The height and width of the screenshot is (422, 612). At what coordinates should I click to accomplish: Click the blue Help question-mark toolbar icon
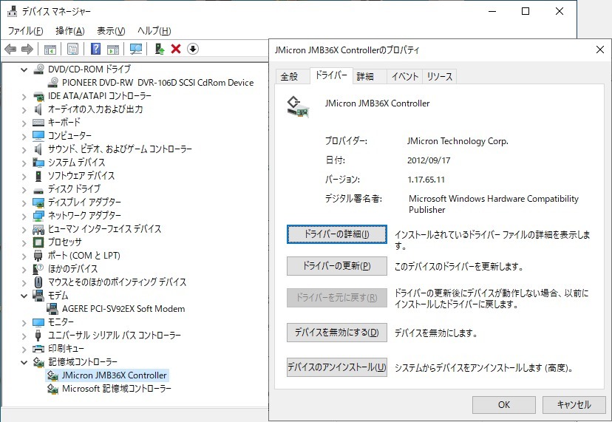pyautogui.click(x=95, y=50)
